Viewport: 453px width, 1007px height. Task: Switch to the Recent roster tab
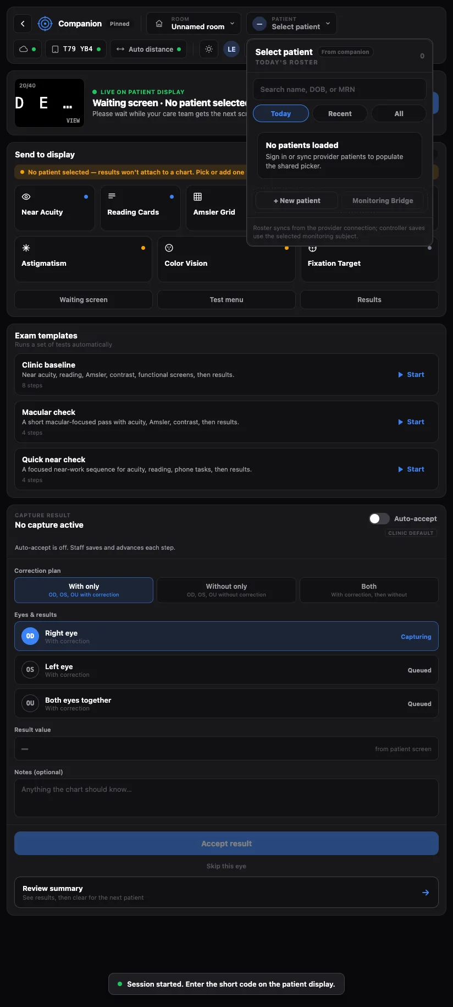tap(340, 113)
